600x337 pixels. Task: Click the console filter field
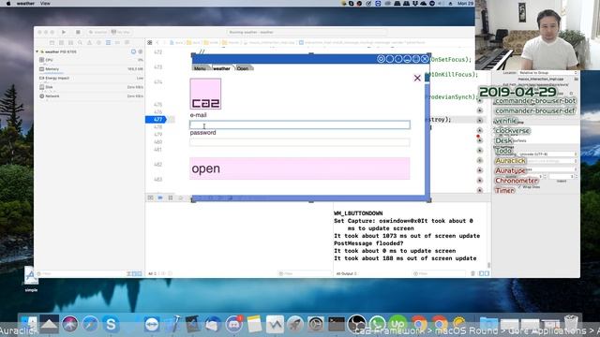click(439, 273)
